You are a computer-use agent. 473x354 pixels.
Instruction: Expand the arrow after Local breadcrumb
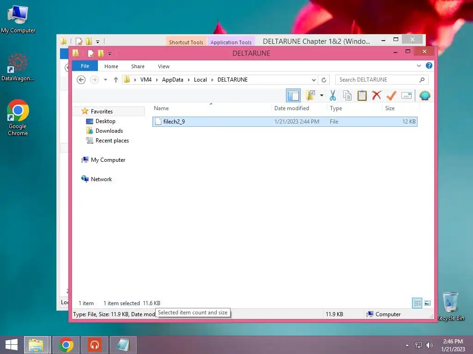click(212, 80)
